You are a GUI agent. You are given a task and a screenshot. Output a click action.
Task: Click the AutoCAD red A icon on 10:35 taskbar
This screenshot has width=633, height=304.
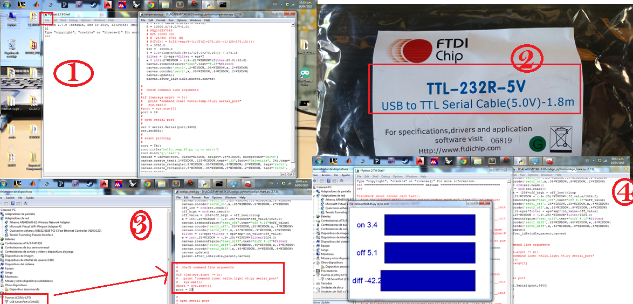point(108,4)
